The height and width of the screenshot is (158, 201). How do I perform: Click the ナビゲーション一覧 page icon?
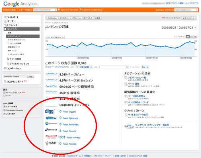[126, 78]
